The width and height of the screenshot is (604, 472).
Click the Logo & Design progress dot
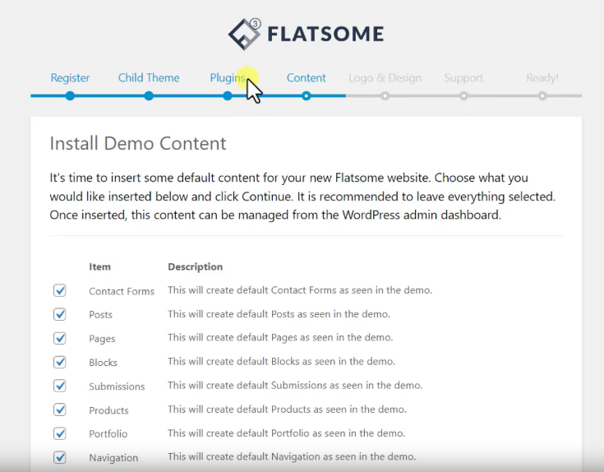pyautogui.click(x=385, y=96)
